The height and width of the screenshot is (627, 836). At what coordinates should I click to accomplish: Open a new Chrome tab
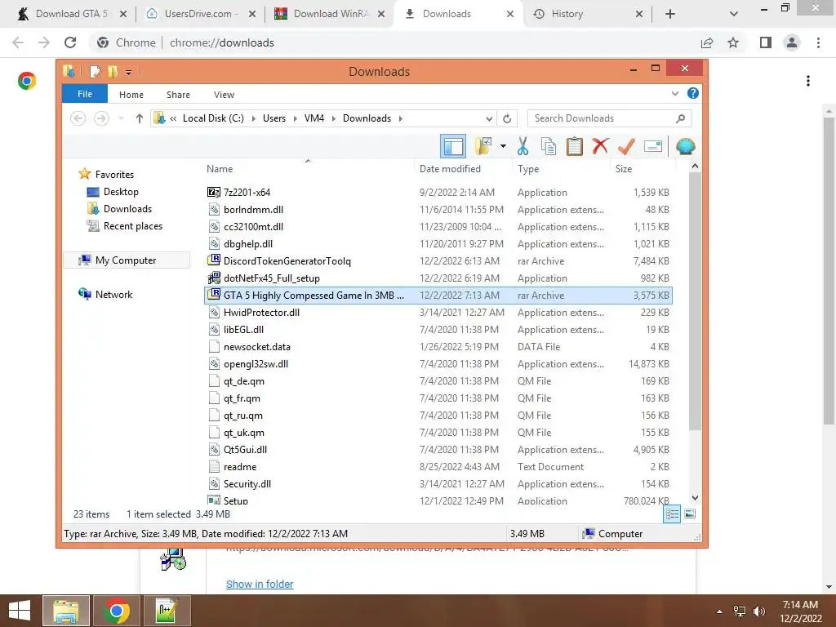click(670, 14)
